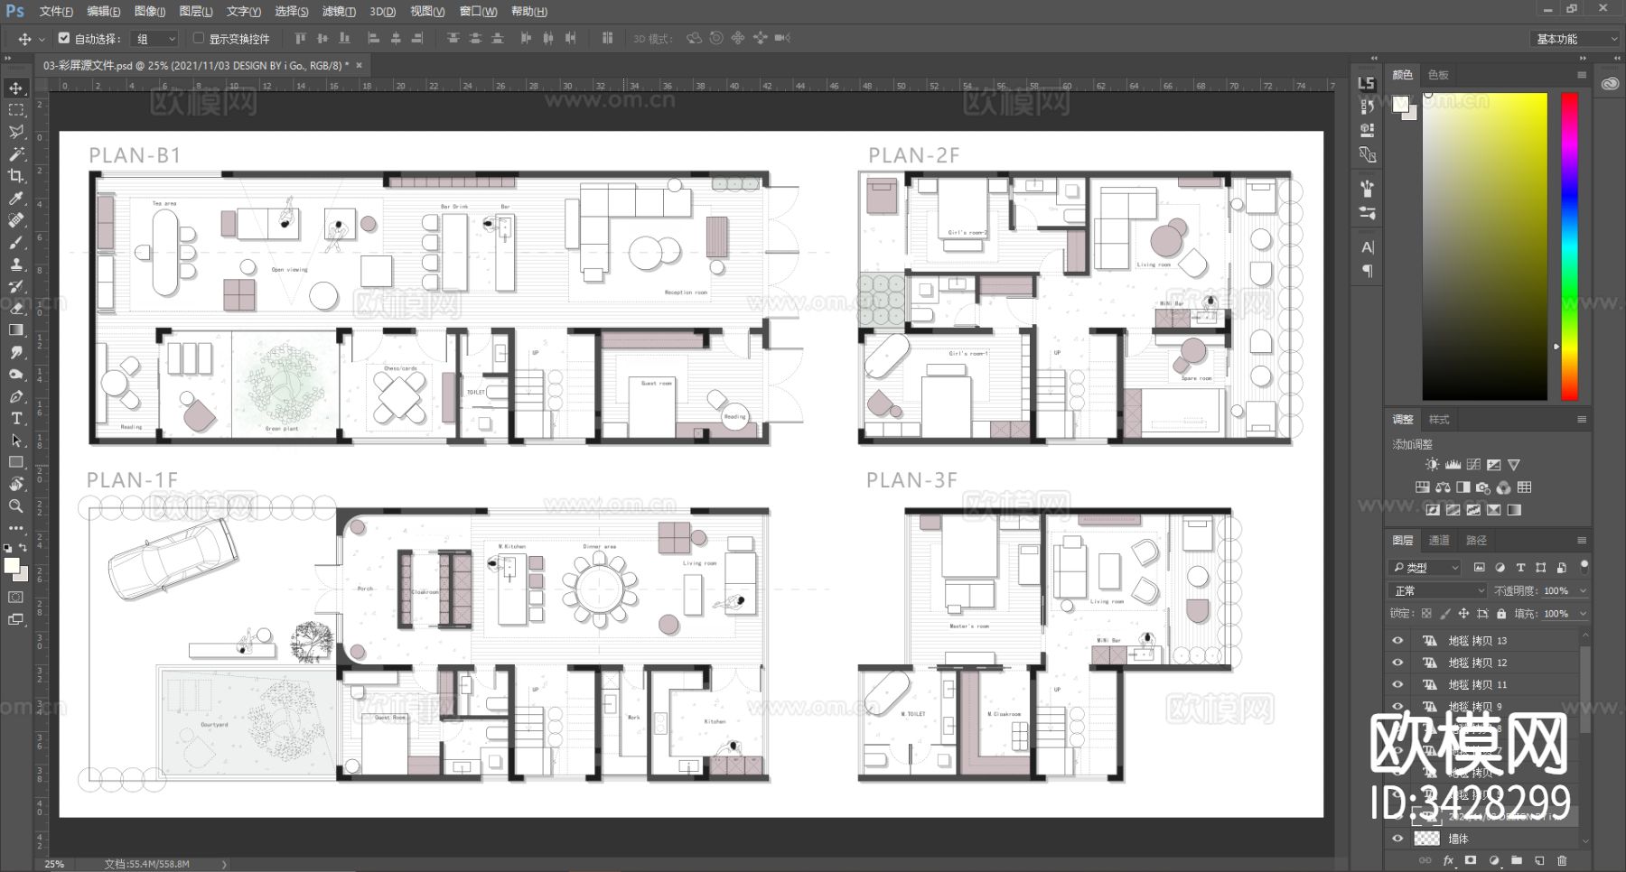
Task: Hide the 墙体 layer
Action: click(x=1397, y=839)
